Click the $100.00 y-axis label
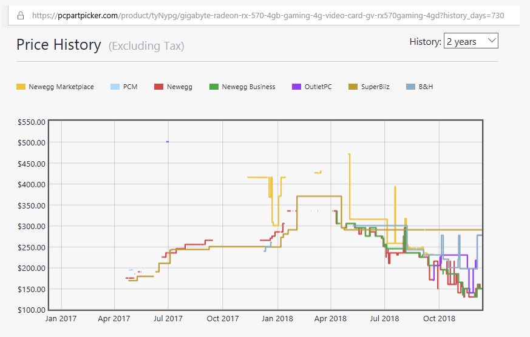Viewport: 530px width, 337px height. [x=32, y=310]
